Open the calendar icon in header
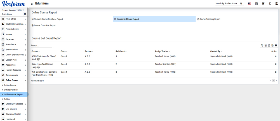 pos(256,4)
